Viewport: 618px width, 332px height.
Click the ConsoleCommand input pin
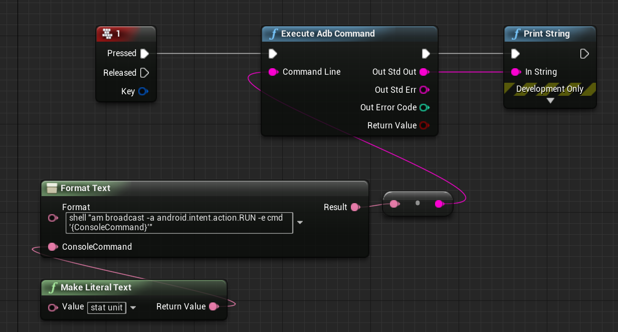pyautogui.click(x=52, y=247)
